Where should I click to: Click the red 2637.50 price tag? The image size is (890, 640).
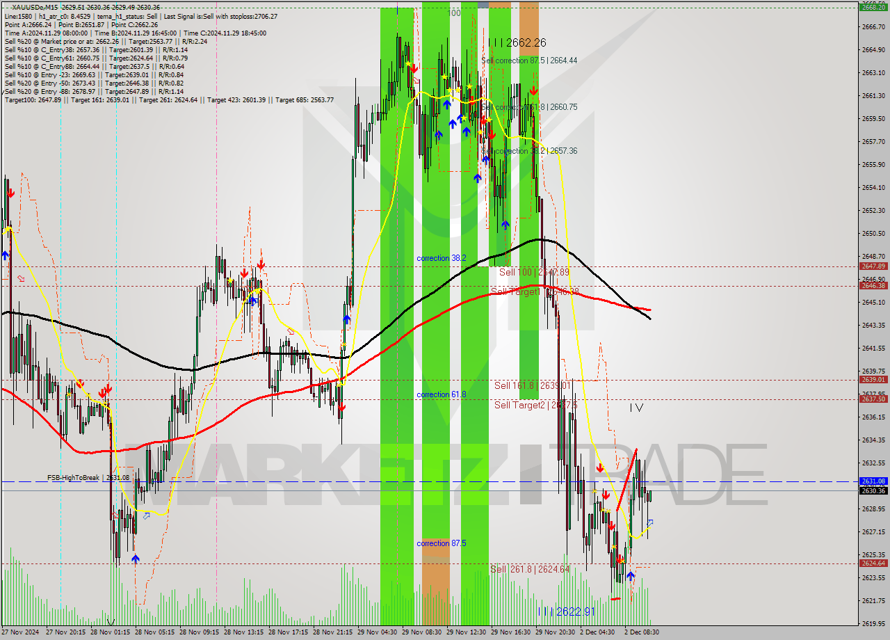873,399
